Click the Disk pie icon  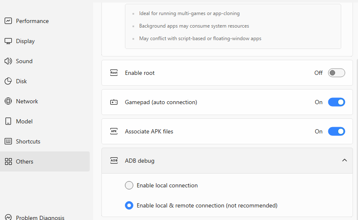pyautogui.click(x=8, y=81)
